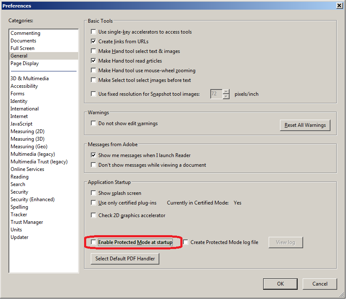Select the Documents category
This screenshot has height=299, width=346.
click(x=44, y=41)
